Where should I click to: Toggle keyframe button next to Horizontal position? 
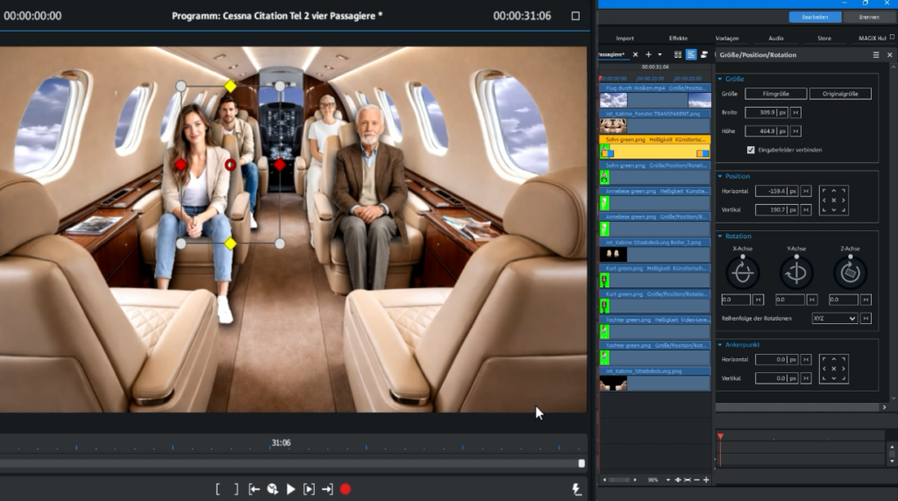pos(806,191)
